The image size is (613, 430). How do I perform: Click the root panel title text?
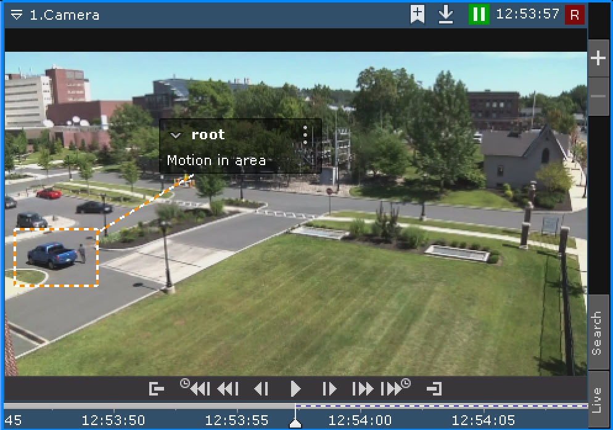tap(208, 135)
